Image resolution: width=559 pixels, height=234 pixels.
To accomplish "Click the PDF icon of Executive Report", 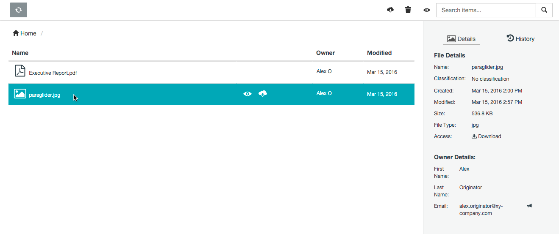I will pyautogui.click(x=20, y=71).
